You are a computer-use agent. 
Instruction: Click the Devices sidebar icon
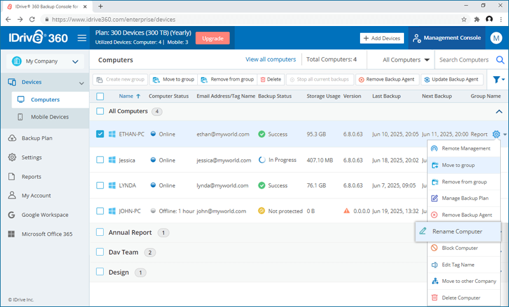coord(12,82)
